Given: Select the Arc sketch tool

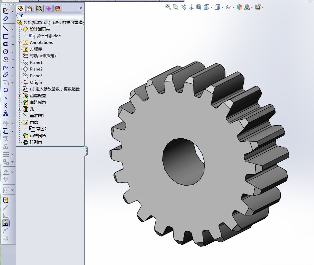Looking at the screenshot, I should pos(6,60).
